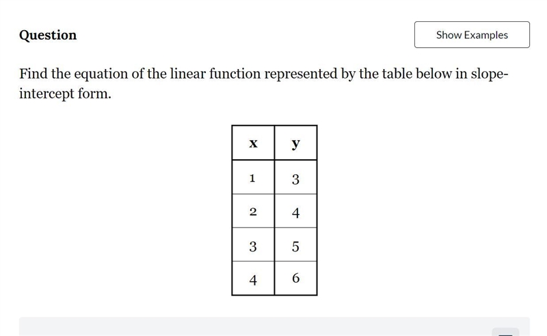Screen dimensions: 547x336
Task: Click the y value 6 cell
Action: (296, 278)
